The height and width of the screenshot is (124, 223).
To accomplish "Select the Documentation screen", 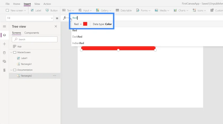I will tap(25, 70).
